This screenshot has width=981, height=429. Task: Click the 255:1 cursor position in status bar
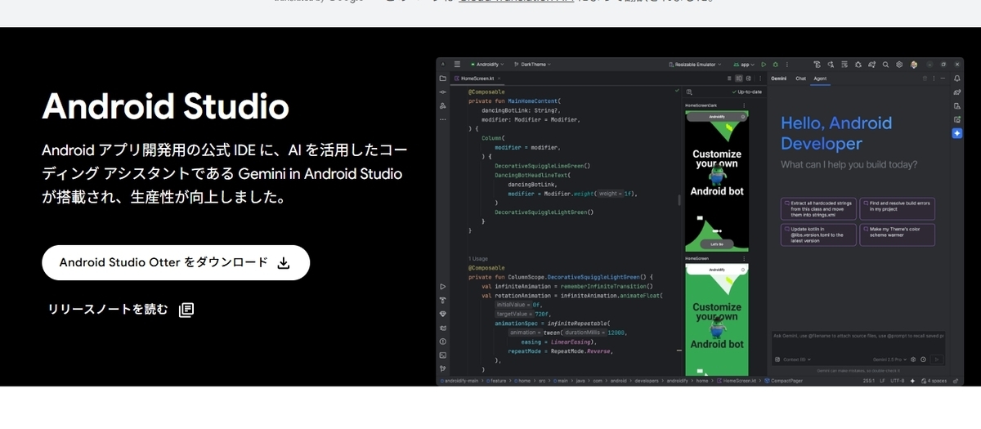pos(869,381)
